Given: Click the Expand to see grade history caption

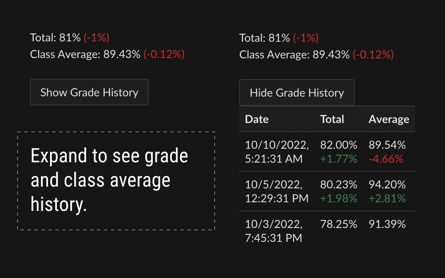Looking at the screenshot, I should pos(110,180).
